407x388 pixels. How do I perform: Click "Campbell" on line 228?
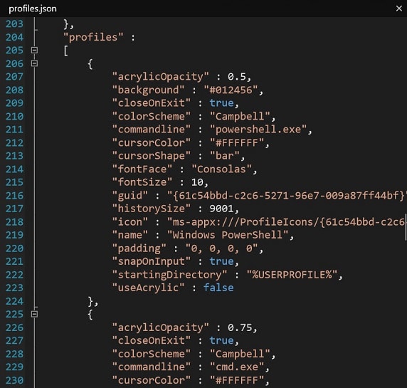click(240, 354)
